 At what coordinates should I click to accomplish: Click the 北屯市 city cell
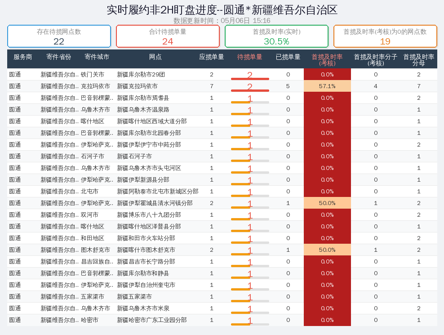[x=89, y=192]
